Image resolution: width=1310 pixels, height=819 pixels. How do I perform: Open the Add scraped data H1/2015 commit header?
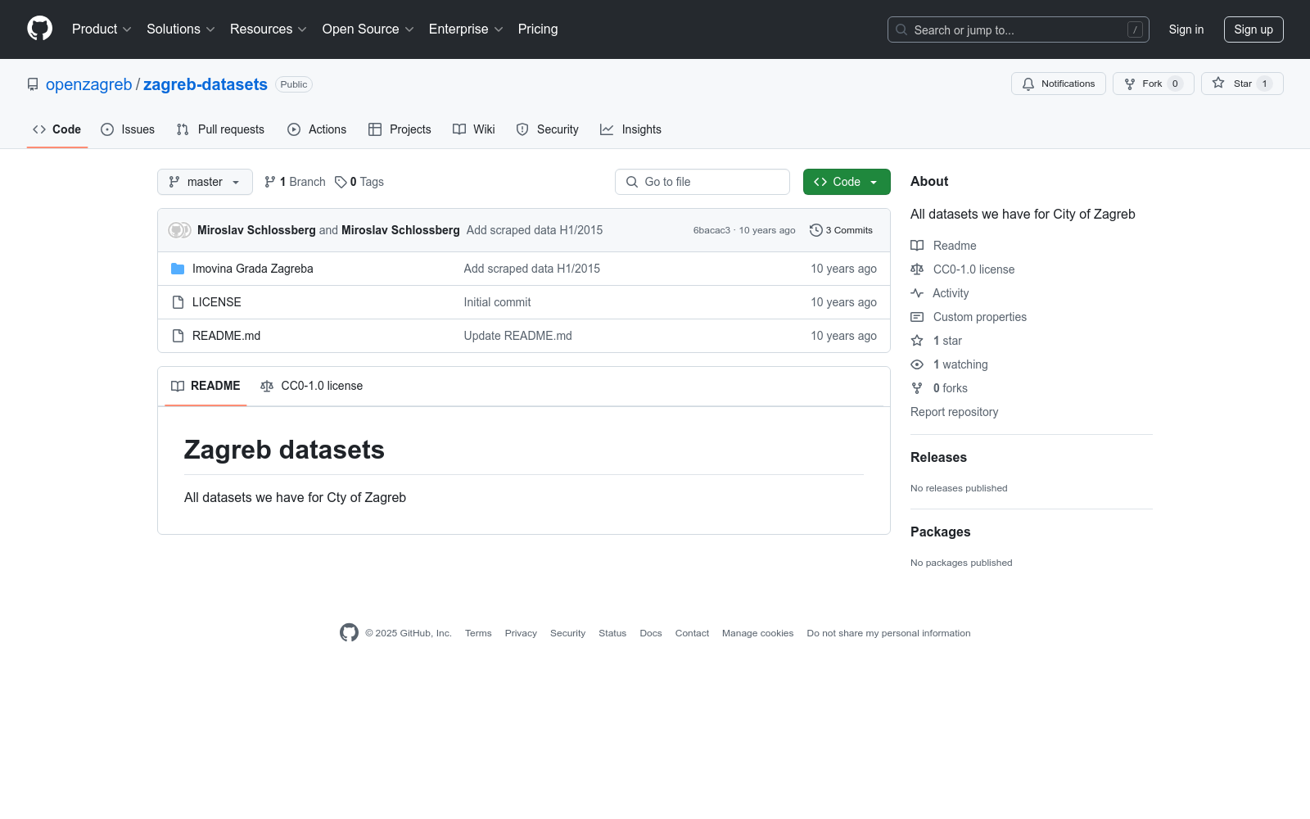[535, 230]
